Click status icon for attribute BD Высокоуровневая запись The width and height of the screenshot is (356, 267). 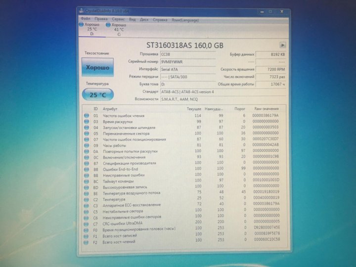pos(87,187)
